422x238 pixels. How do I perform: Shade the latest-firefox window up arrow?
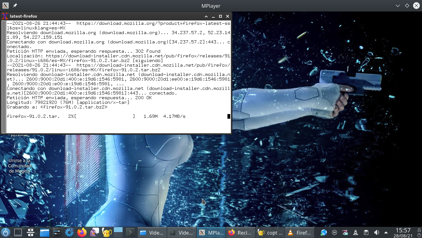tap(206, 16)
